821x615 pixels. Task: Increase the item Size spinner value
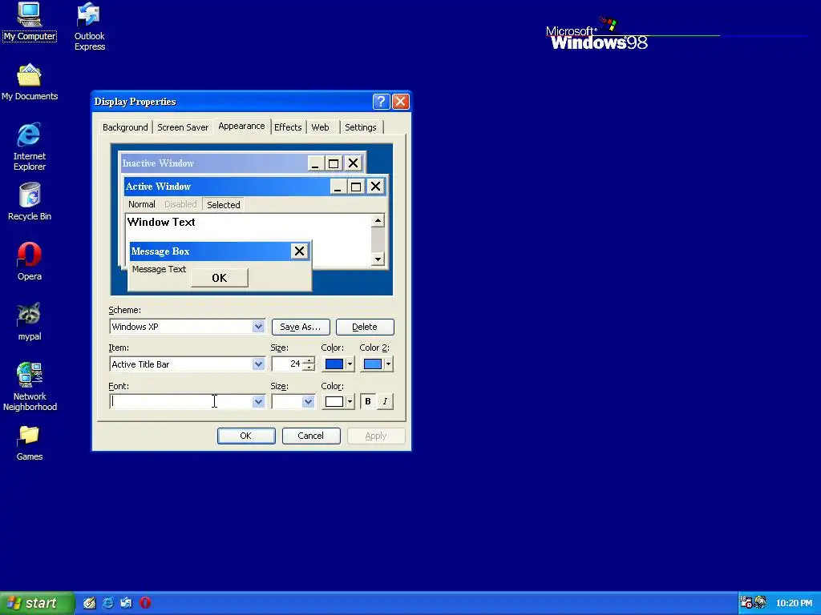pyautogui.click(x=309, y=360)
